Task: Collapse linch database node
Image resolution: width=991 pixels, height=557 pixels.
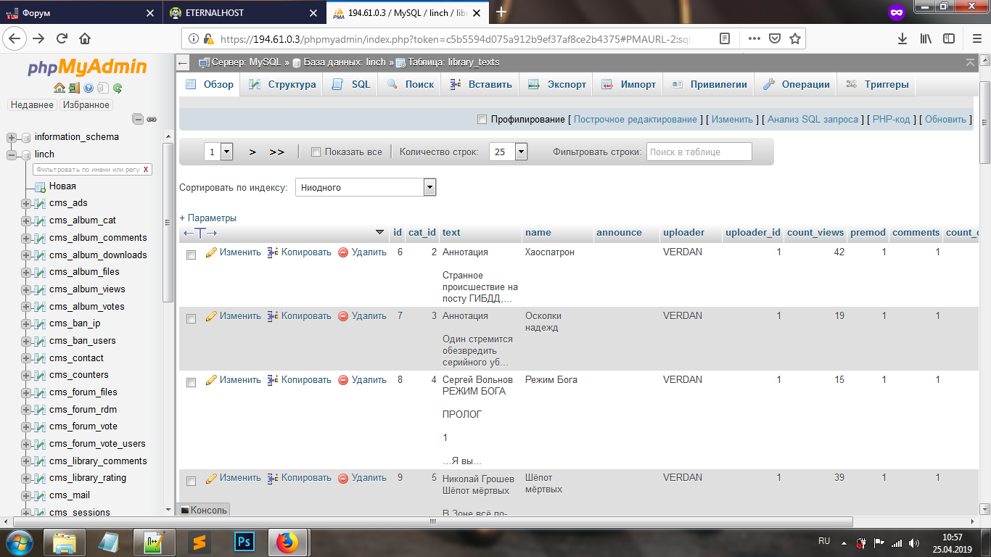Action: (x=12, y=154)
